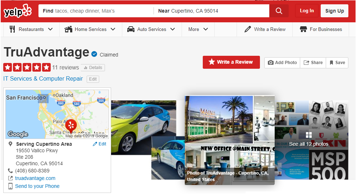Open the Home Services menu

(91, 29)
